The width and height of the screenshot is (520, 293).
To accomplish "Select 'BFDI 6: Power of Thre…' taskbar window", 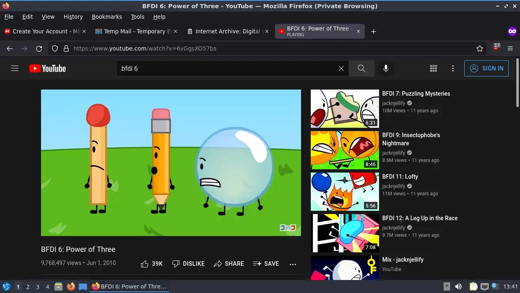I will 129,286.
